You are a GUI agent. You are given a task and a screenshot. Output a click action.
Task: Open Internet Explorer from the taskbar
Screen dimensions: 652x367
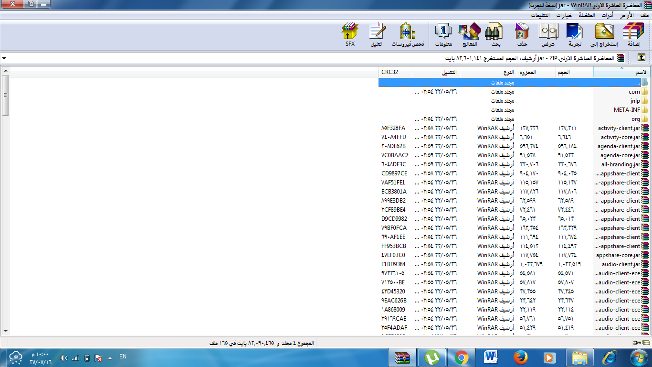pos(610,357)
